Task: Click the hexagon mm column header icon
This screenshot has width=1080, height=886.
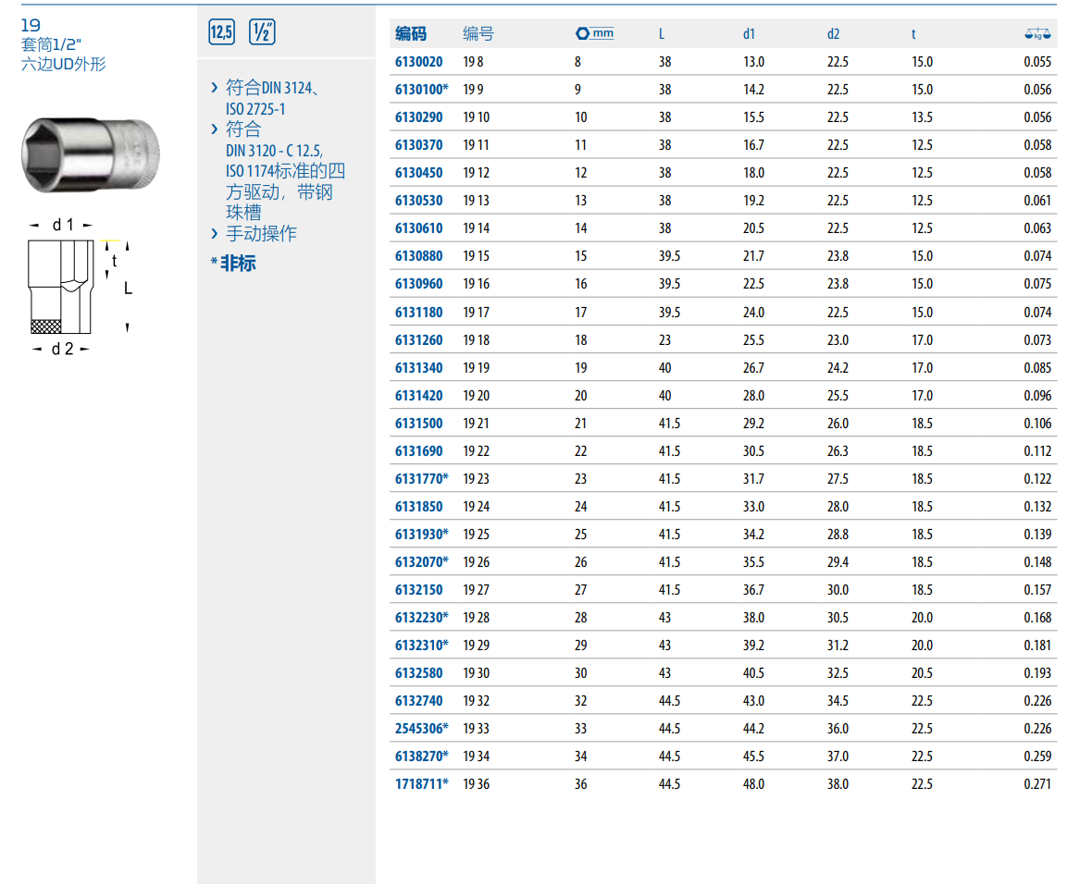Action: (x=594, y=34)
